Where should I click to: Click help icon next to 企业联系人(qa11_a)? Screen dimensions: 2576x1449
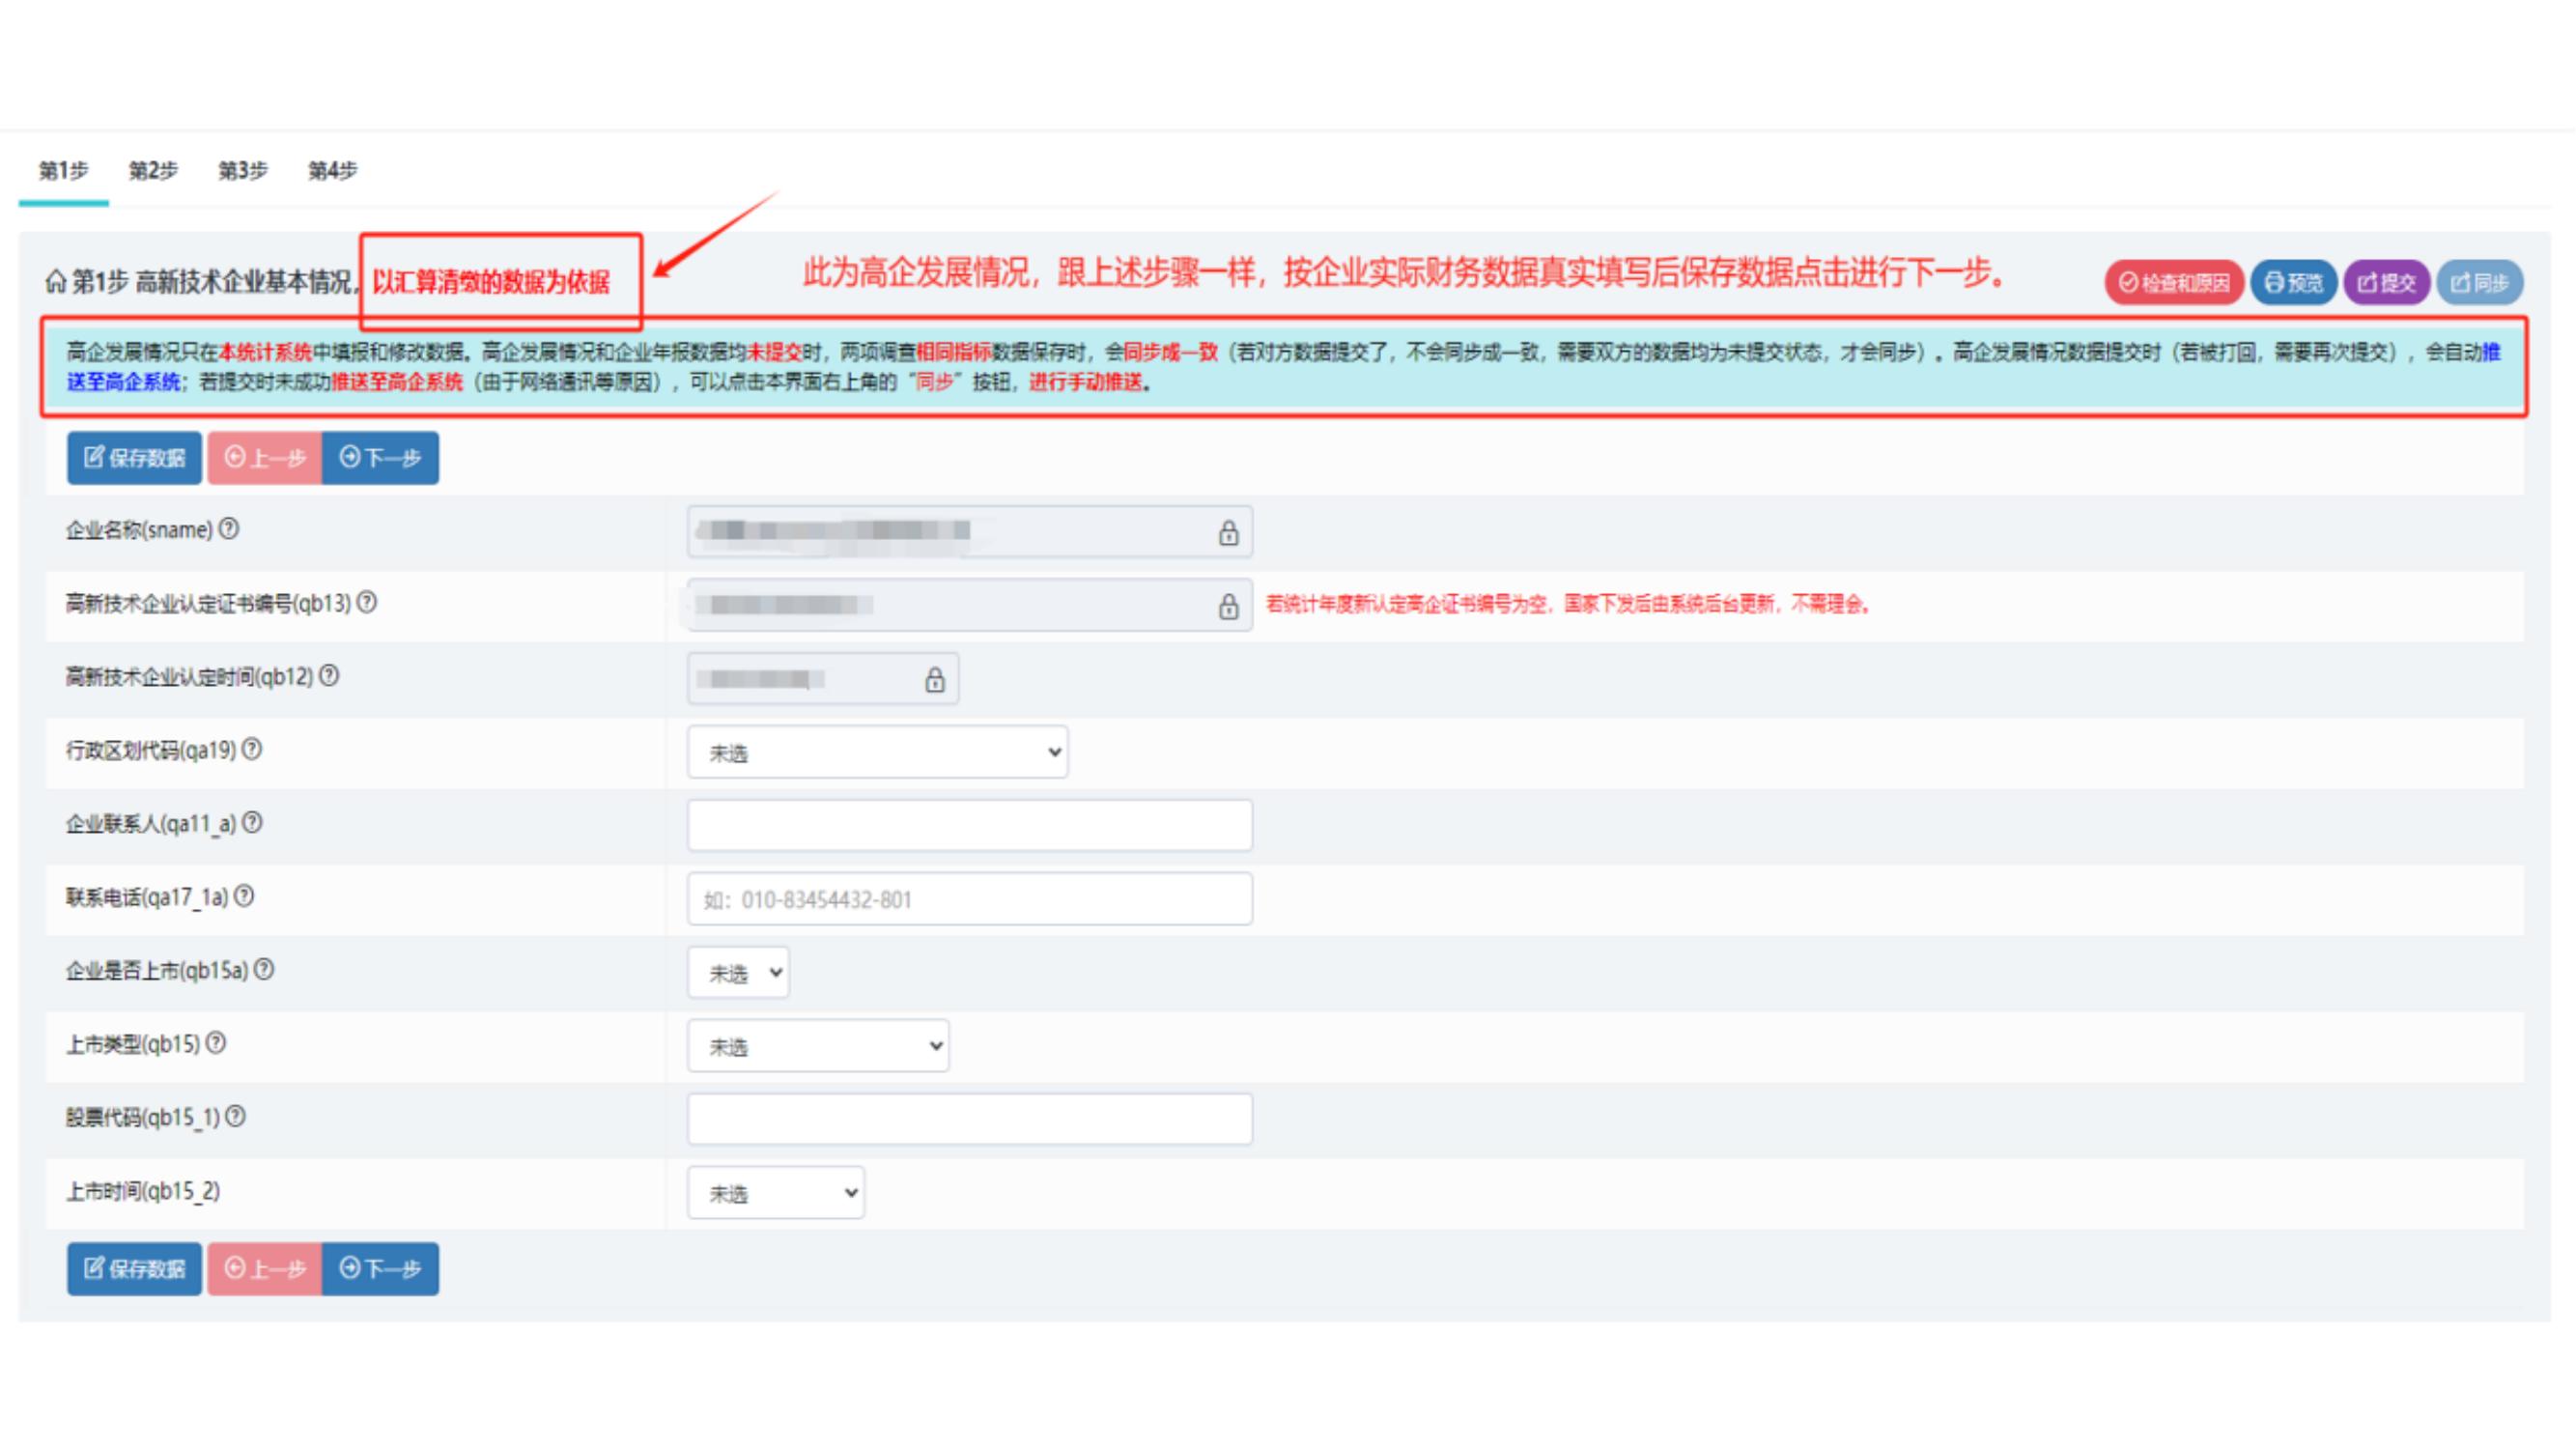click(x=253, y=823)
